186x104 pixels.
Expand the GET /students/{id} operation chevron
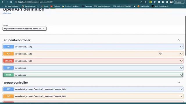(181, 47)
